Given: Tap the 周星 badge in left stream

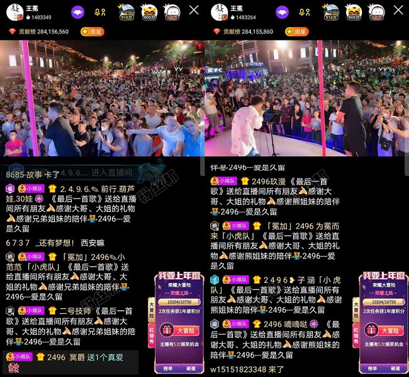Looking at the screenshot, I should [x=92, y=31].
